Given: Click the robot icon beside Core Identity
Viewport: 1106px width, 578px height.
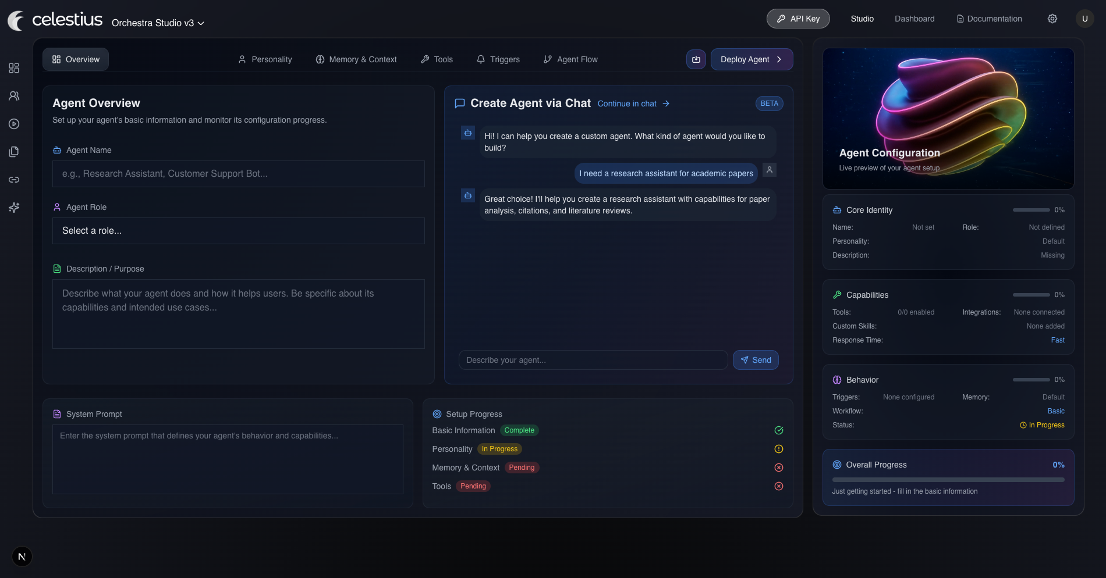Looking at the screenshot, I should point(837,210).
